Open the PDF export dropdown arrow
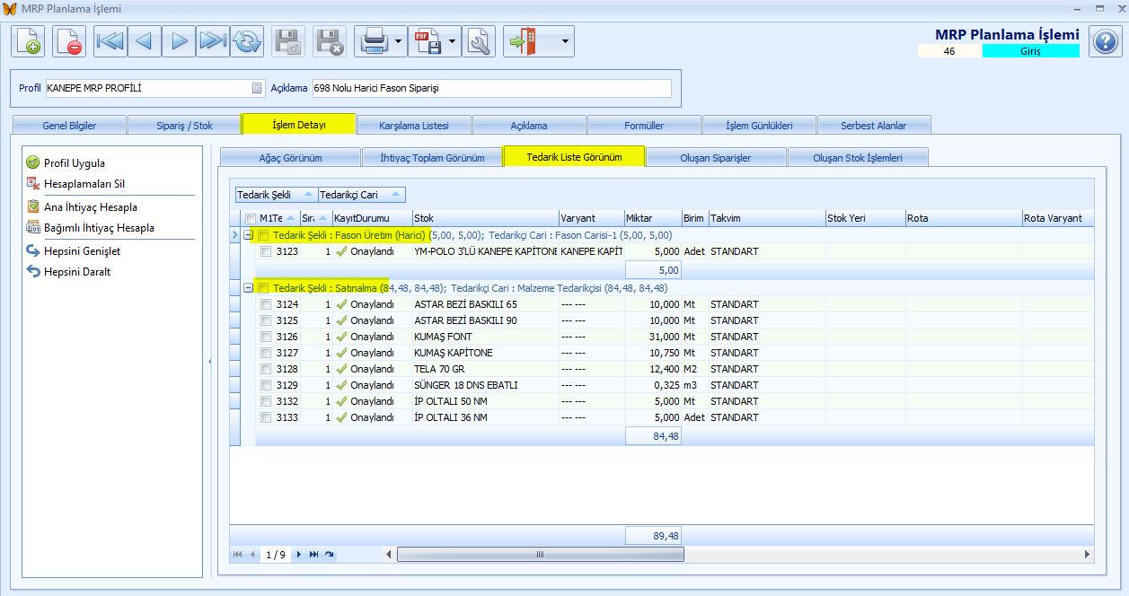Image resolution: width=1129 pixels, height=596 pixels. pyautogui.click(x=454, y=41)
